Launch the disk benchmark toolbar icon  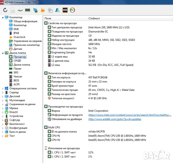coord(20,10)
